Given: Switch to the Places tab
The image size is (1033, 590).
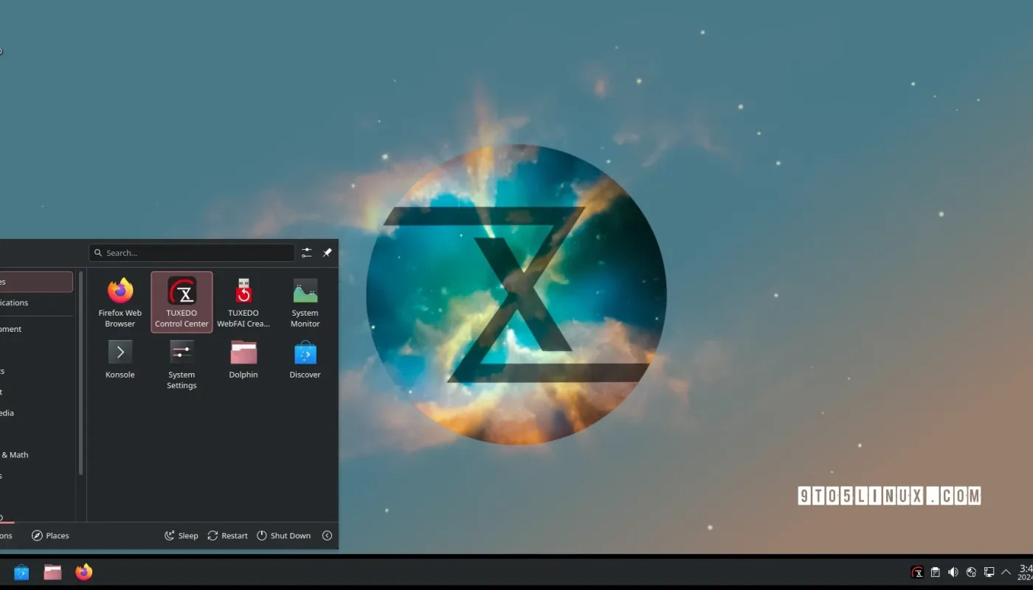Looking at the screenshot, I should click(x=50, y=535).
